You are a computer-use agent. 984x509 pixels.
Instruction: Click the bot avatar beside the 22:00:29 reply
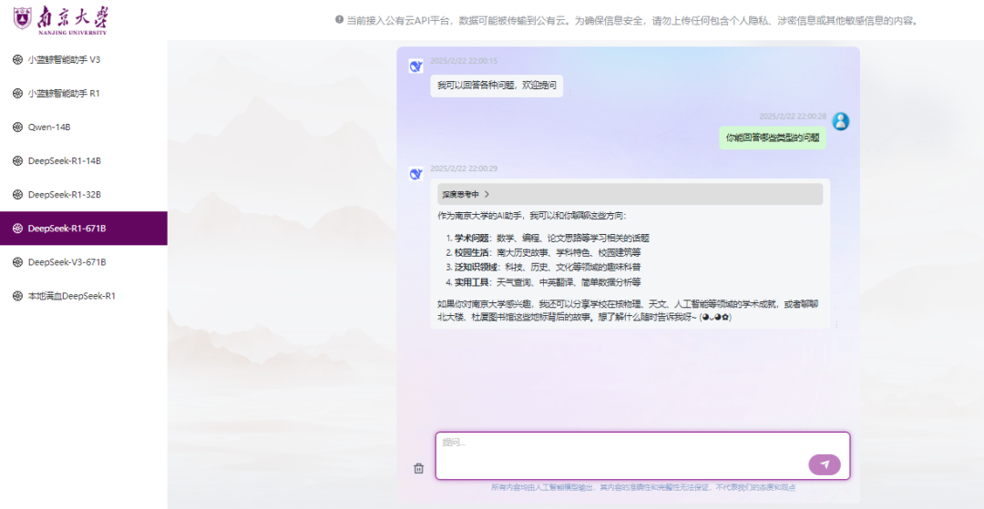[x=415, y=174]
